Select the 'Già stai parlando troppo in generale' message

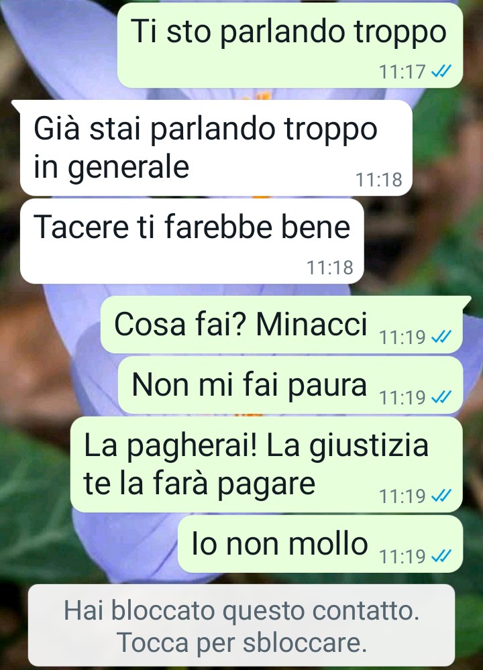(216, 148)
